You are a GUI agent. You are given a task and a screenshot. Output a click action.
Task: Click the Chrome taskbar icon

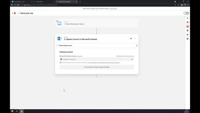21,111
